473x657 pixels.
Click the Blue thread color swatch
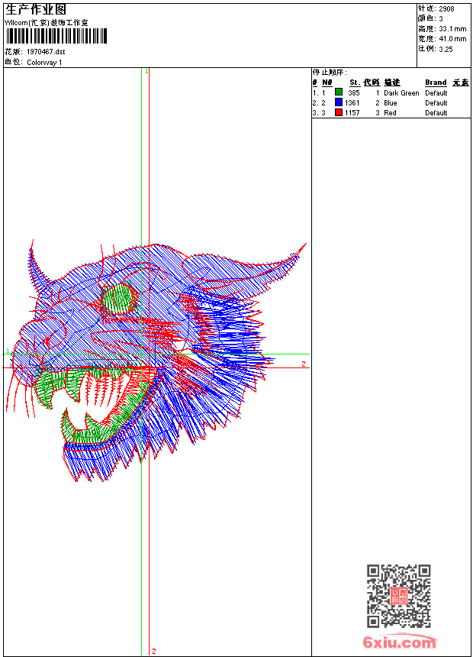coord(339,102)
